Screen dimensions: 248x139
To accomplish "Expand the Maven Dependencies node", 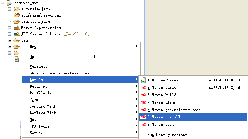I will click(10, 28).
